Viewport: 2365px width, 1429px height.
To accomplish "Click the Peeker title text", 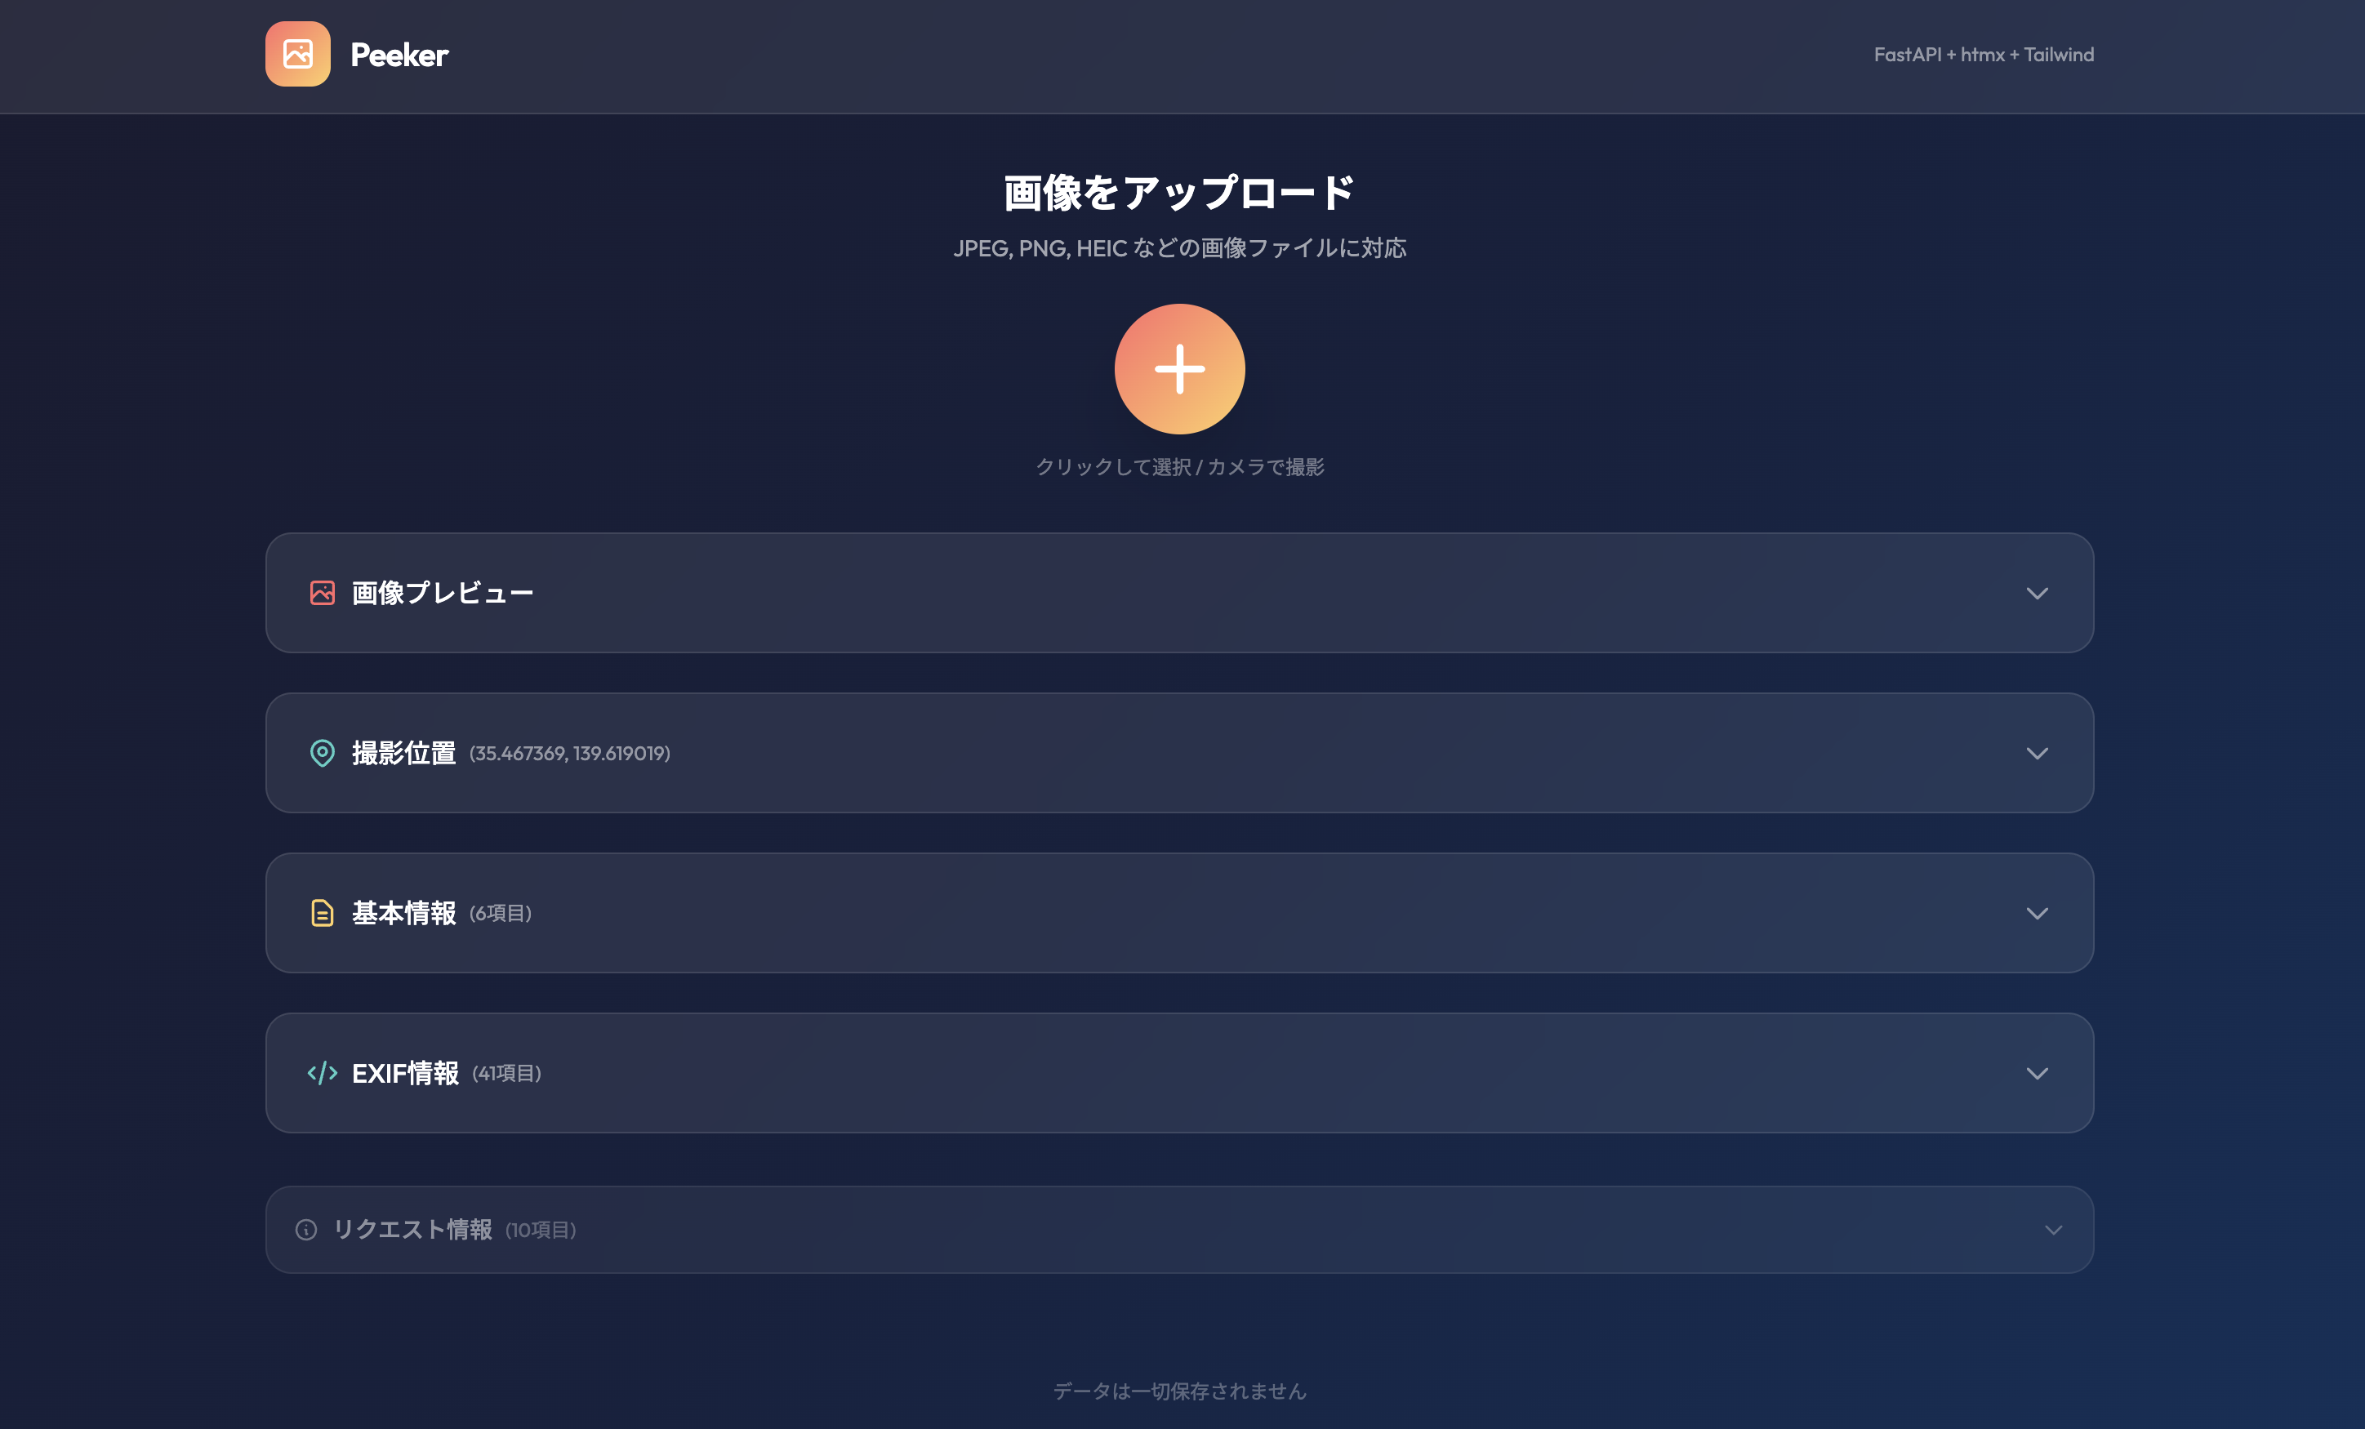I will [x=399, y=55].
